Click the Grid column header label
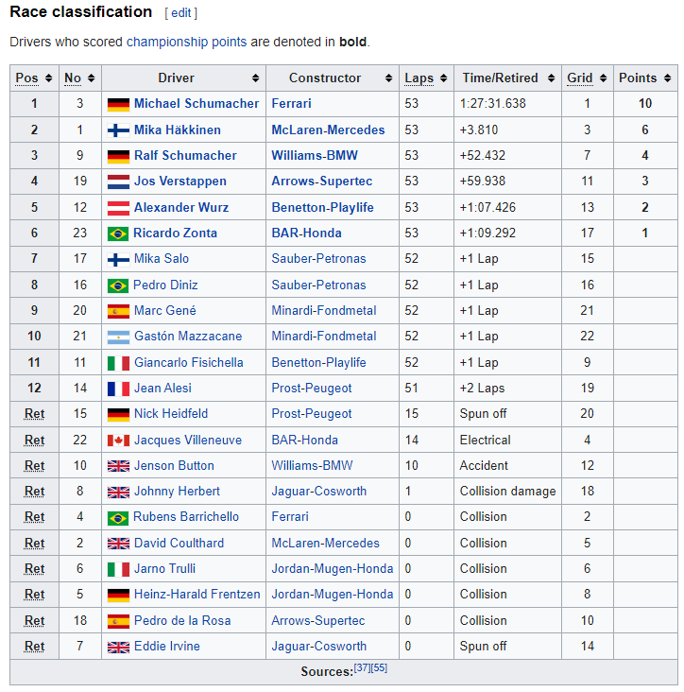The image size is (684, 692). click(x=580, y=78)
